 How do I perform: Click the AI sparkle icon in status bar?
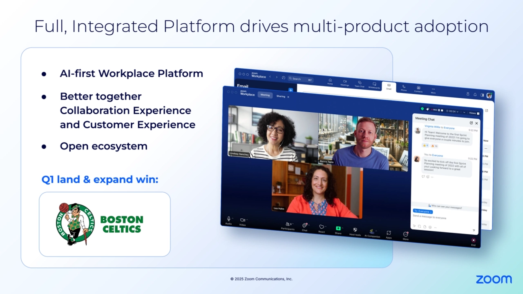[x=427, y=109]
